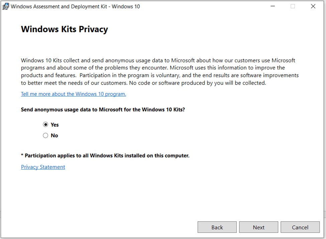Click the greyed-out maximize button
The image size is (326, 239).
pyautogui.click(x=293, y=6)
